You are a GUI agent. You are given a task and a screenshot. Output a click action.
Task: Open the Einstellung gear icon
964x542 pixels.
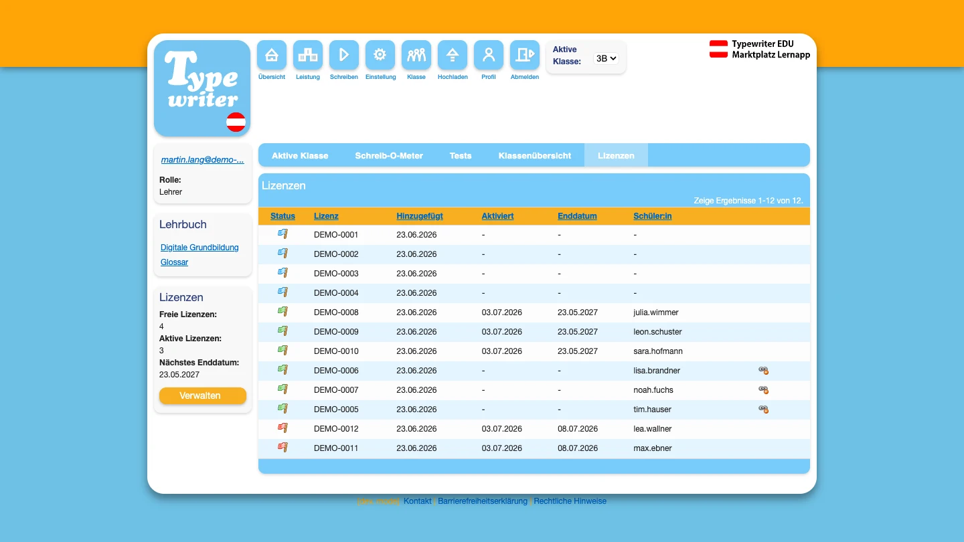tap(380, 55)
